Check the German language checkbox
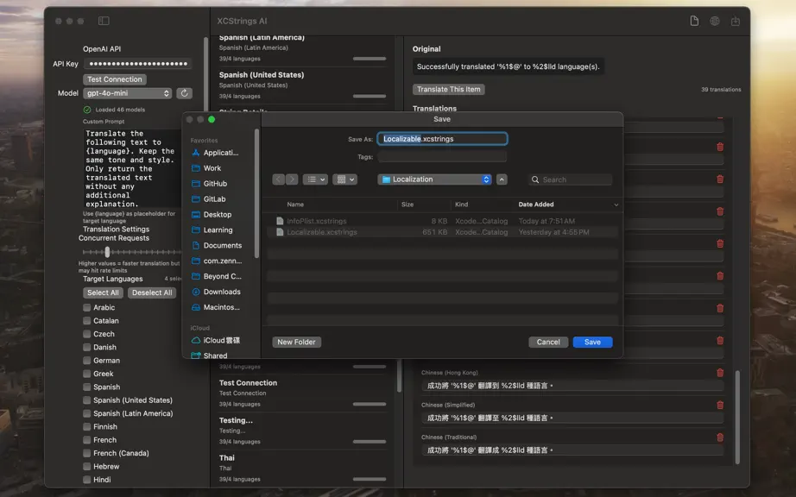Image resolution: width=796 pixels, height=497 pixels. click(x=87, y=361)
